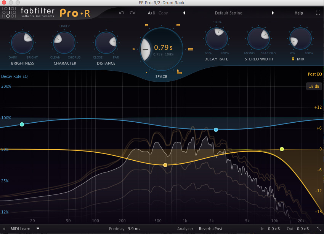The image size is (324, 234).
Task: Select the room size marker above-right of Space knob
Action: 178,25
